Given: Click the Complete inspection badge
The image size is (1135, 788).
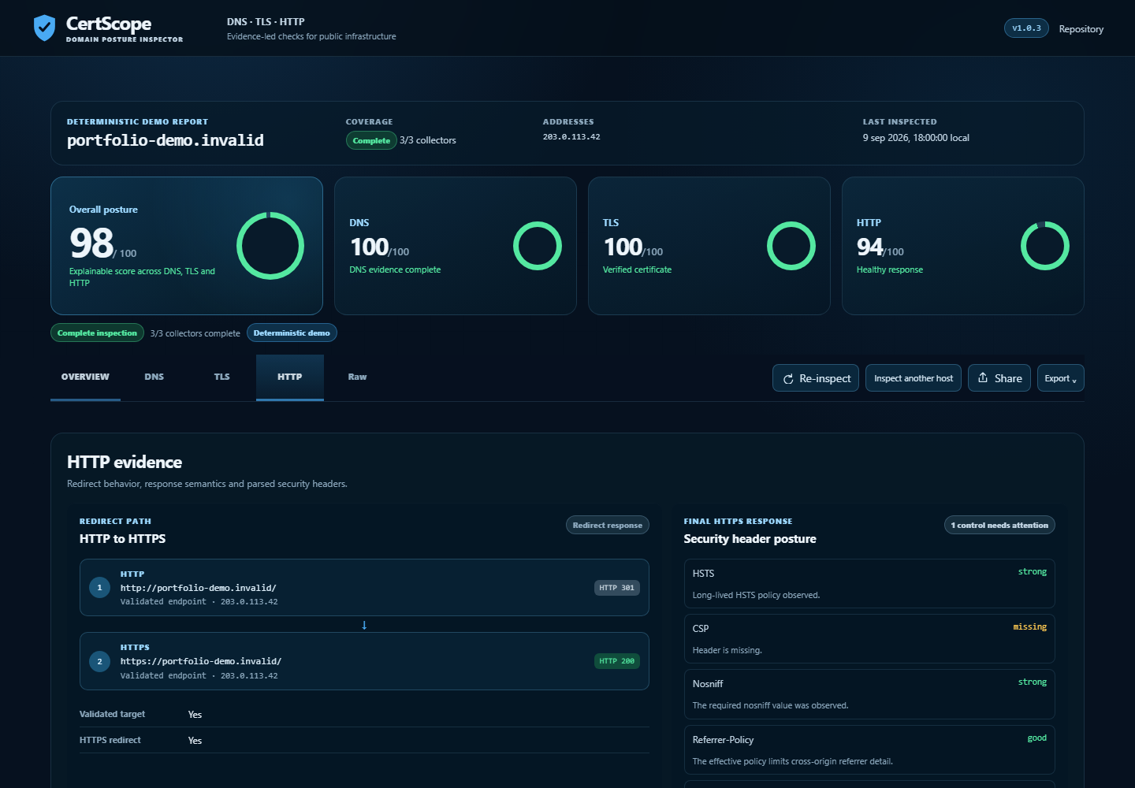Looking at the screenshot, I should (97, 333).
